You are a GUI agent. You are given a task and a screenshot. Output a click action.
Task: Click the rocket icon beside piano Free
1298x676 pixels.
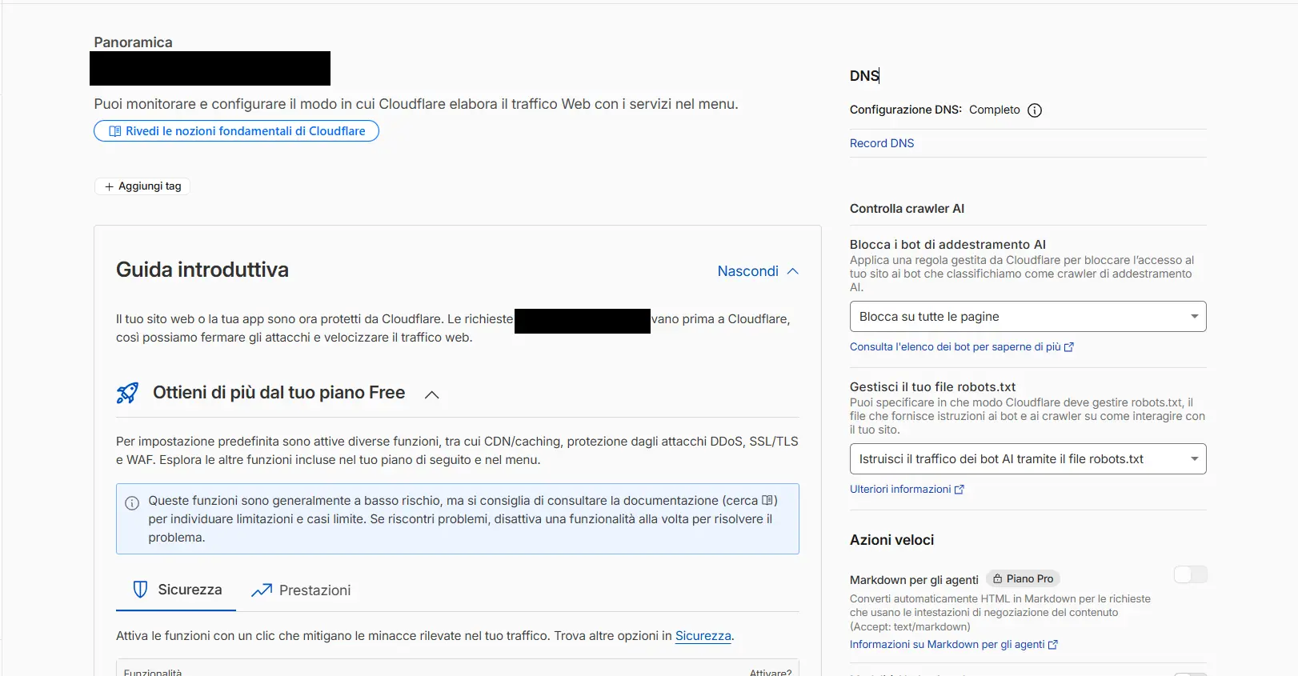click(128, 393)
